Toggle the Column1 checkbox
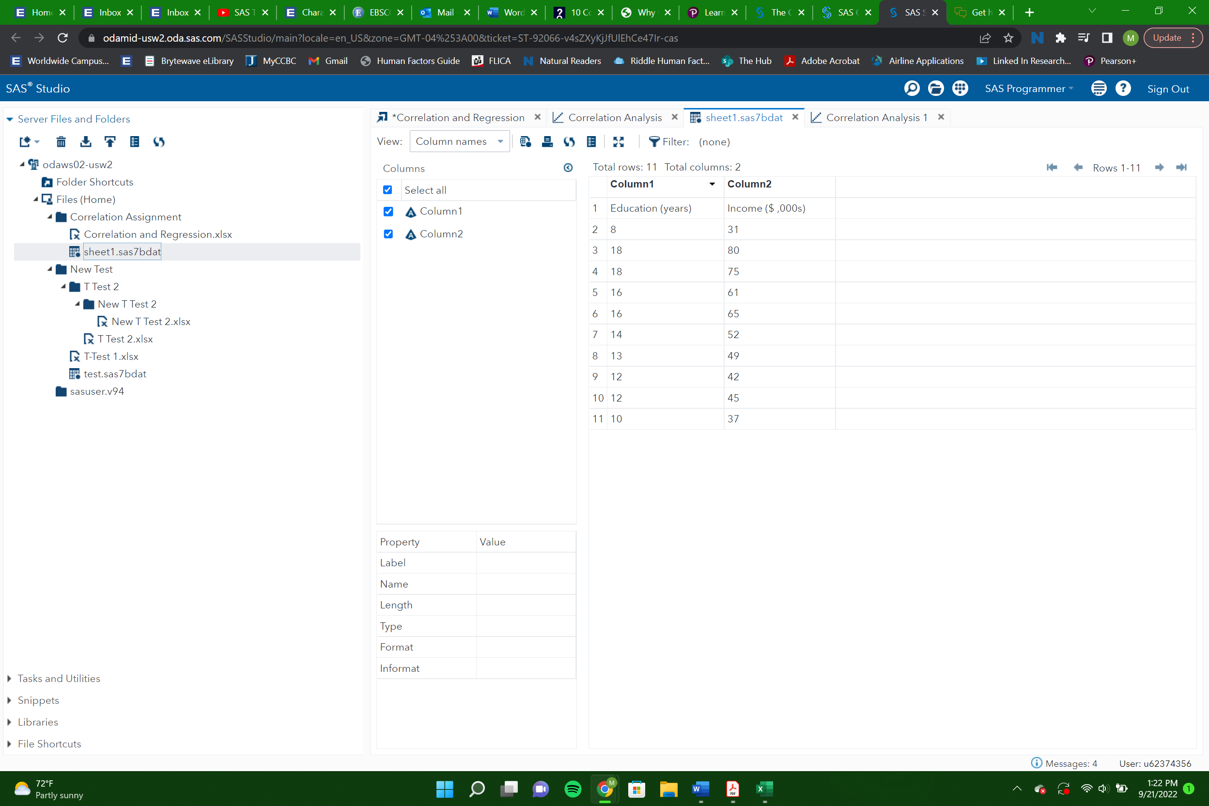Image resolution: width=1209 pixels, height=806 pixels. pos(388,211)
